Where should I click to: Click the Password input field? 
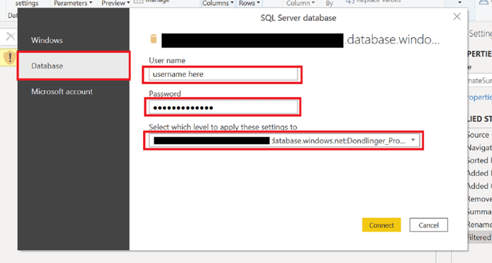(x=223, y=108)
